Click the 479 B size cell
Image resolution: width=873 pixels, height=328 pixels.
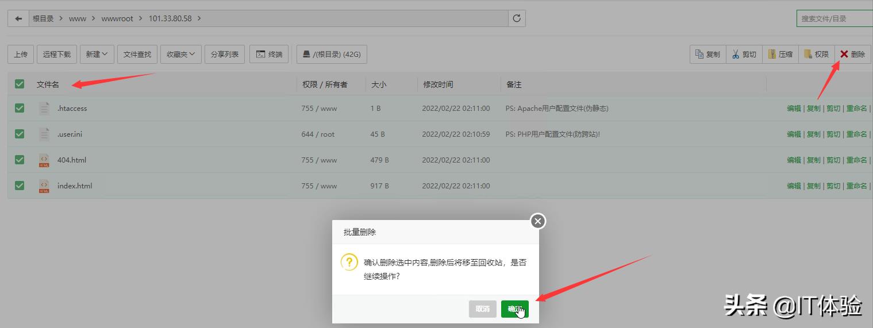tap(379, 160)
